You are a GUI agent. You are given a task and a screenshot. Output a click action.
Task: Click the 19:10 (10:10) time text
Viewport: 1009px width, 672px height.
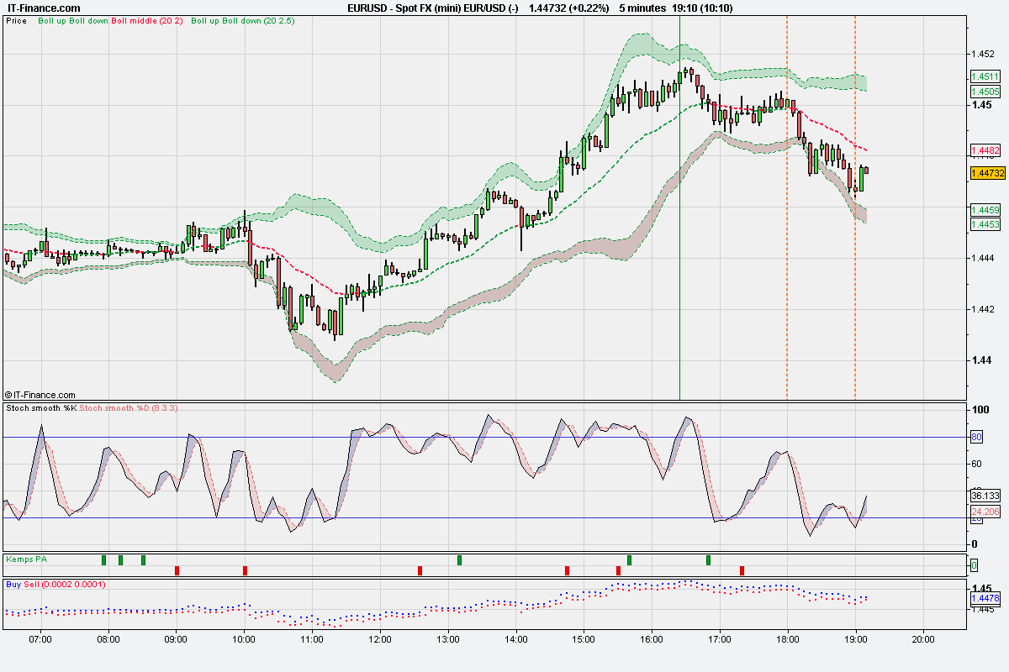point(702,8)
